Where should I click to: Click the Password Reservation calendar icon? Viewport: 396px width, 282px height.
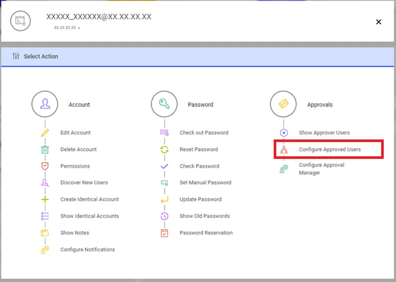[x=164, y=233]
